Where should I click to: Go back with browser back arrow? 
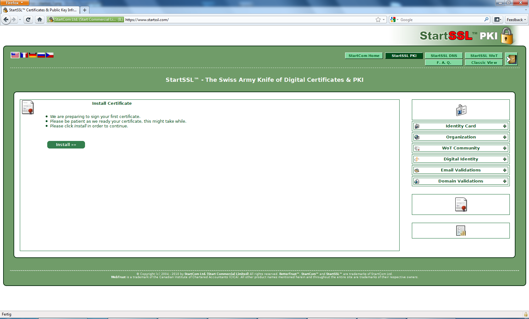point(6,20)
